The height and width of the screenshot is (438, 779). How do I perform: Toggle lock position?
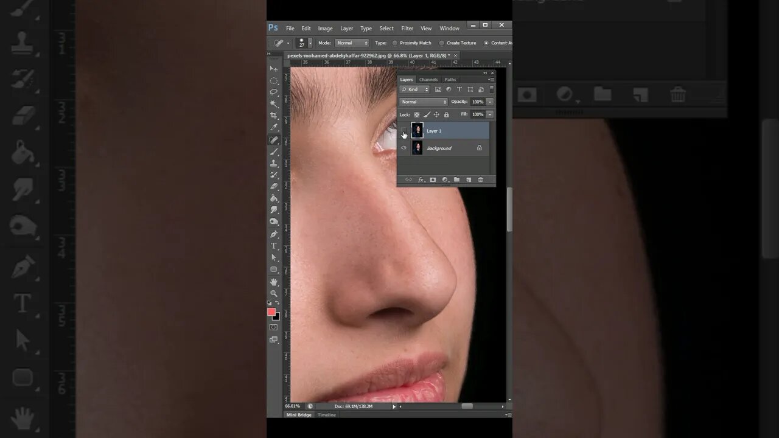click(x=436, y=114)
